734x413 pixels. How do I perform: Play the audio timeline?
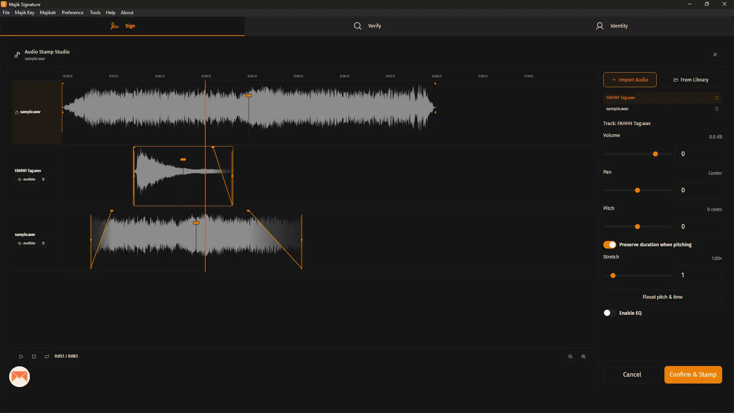coord(21,356)
